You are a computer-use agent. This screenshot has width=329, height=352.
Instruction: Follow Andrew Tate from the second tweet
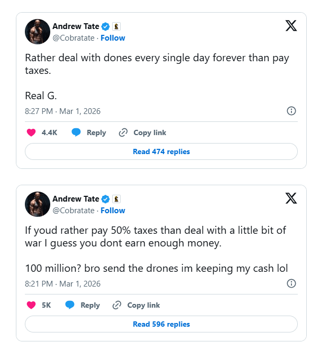pyautogui.click(x=113, y=211)
